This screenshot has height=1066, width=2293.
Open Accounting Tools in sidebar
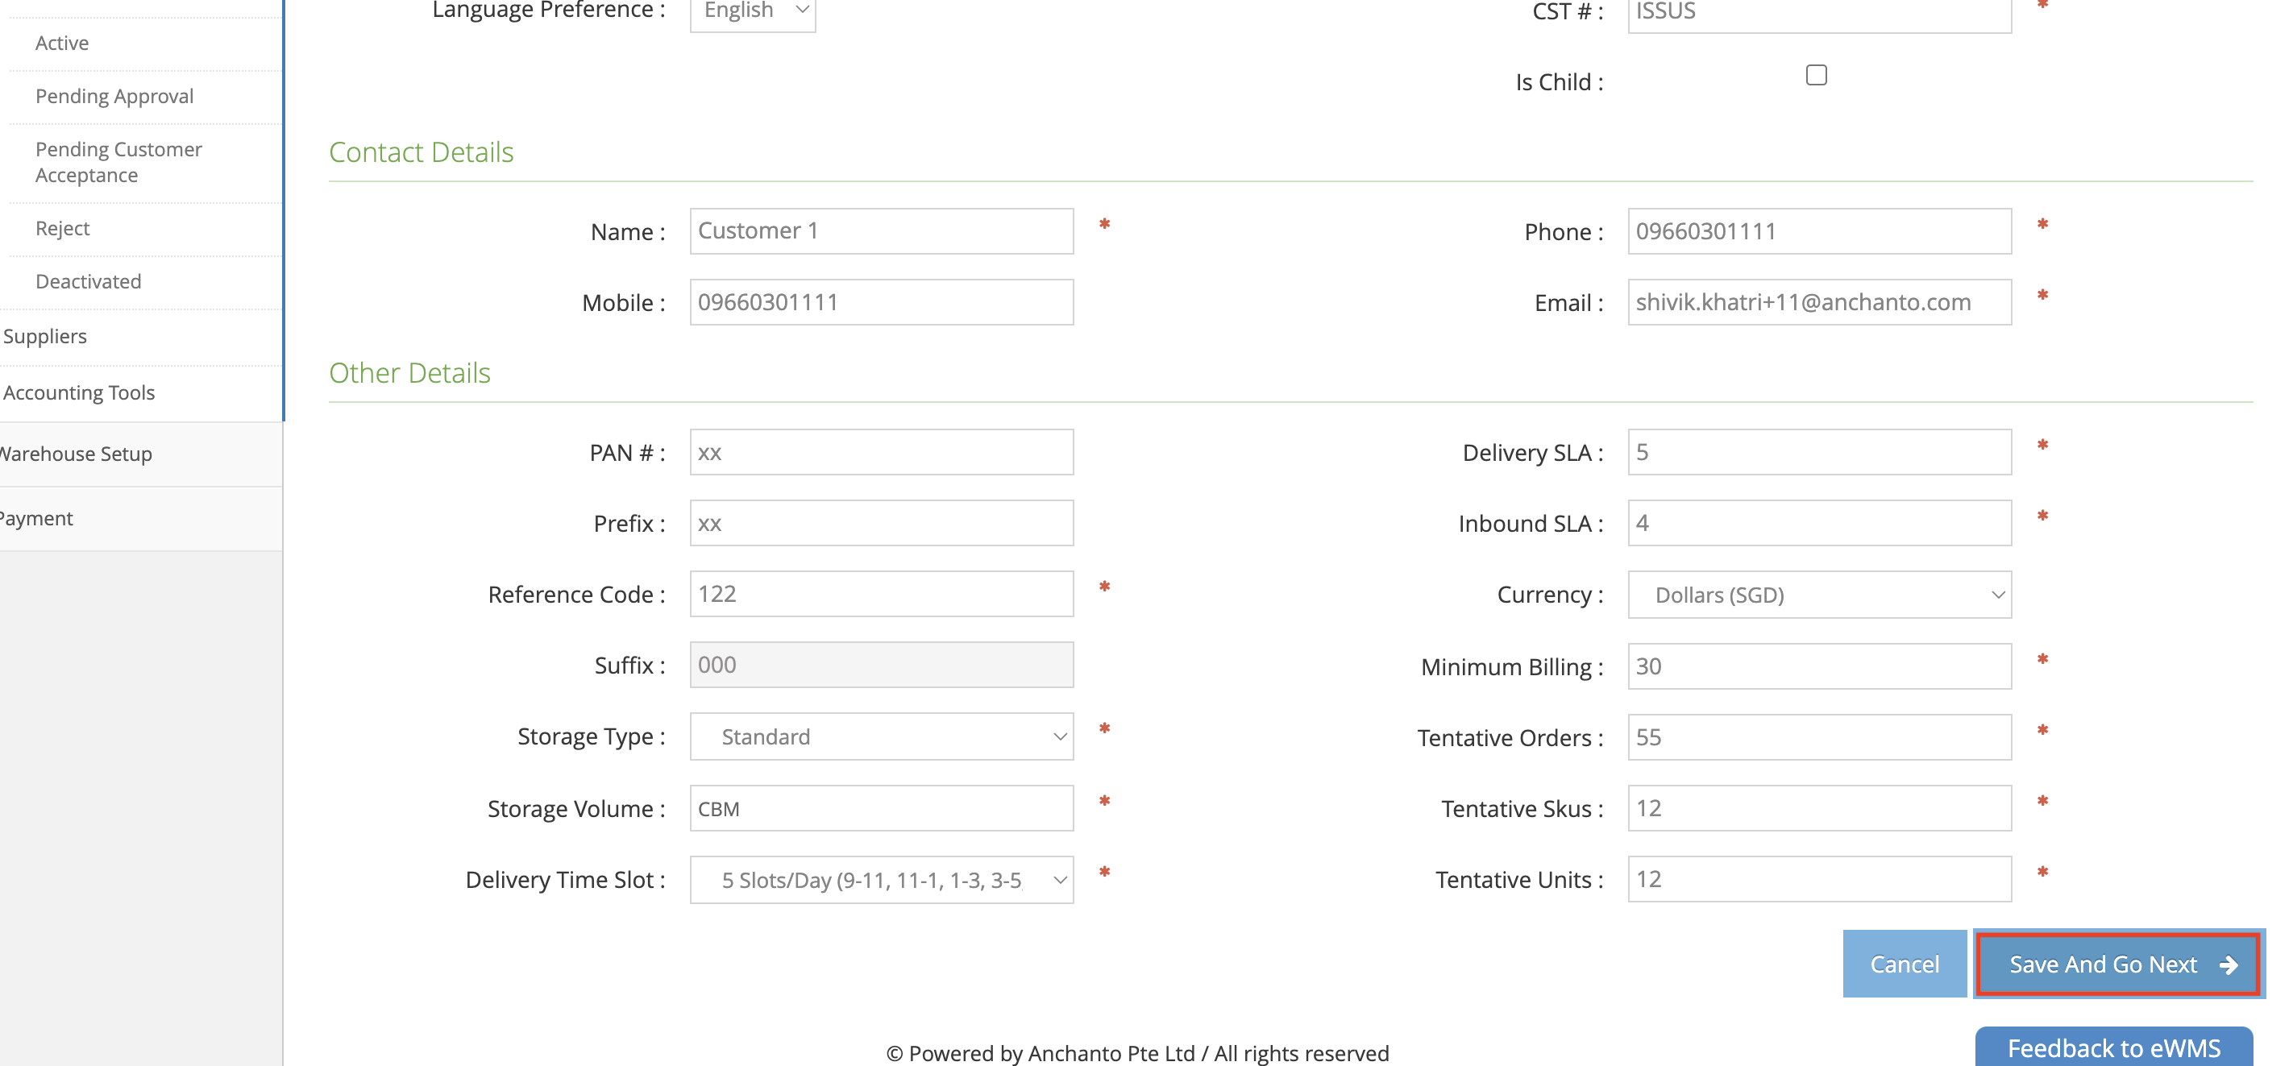click(x=79, y=392)
